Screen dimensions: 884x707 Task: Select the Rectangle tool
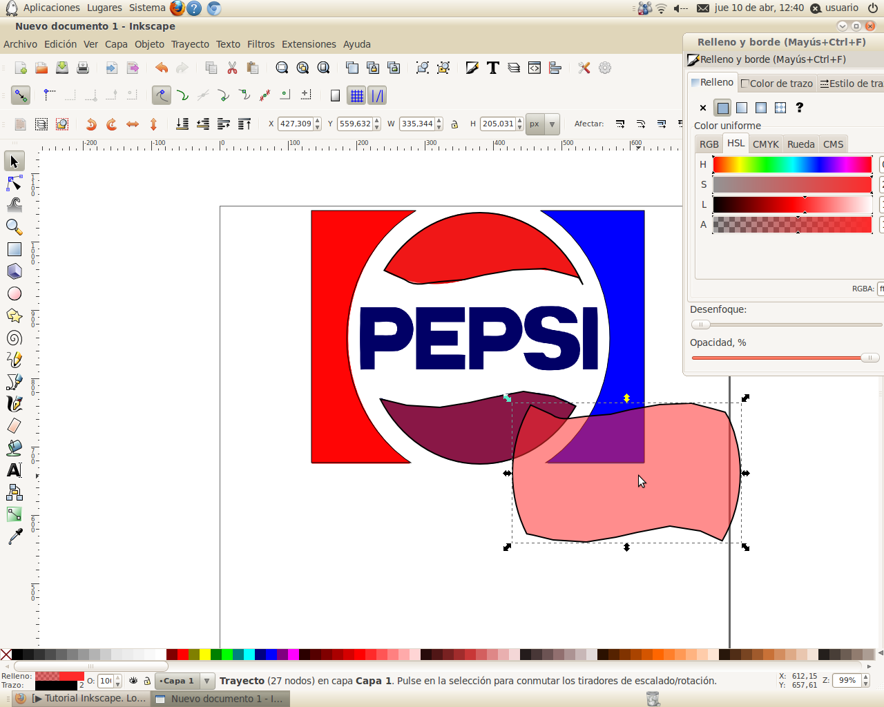tap(15, 249)
